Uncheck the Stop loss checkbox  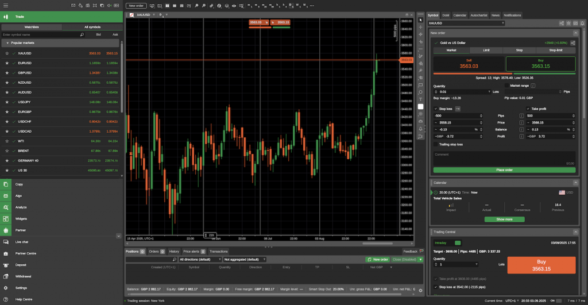pos(436,109)
